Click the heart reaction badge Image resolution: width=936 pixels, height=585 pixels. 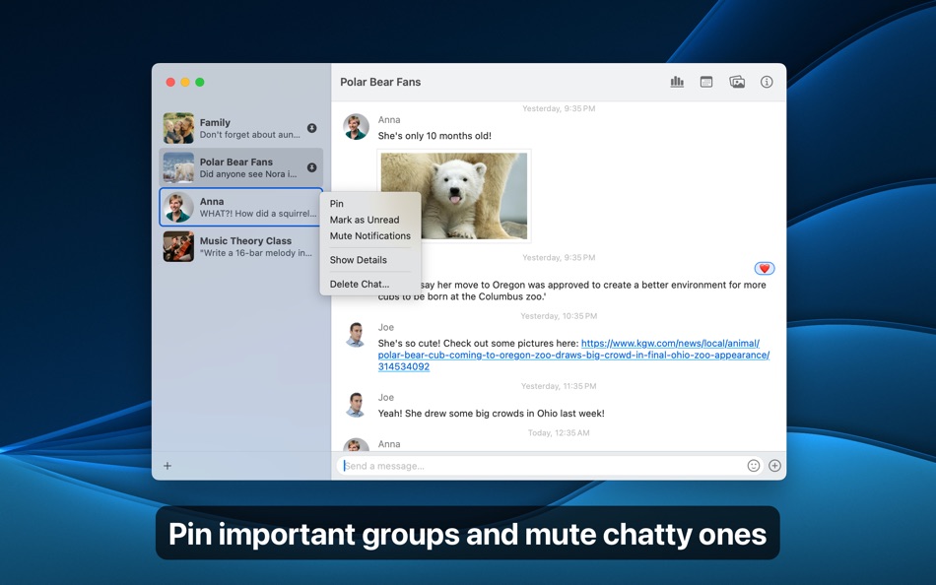point(765,269)
